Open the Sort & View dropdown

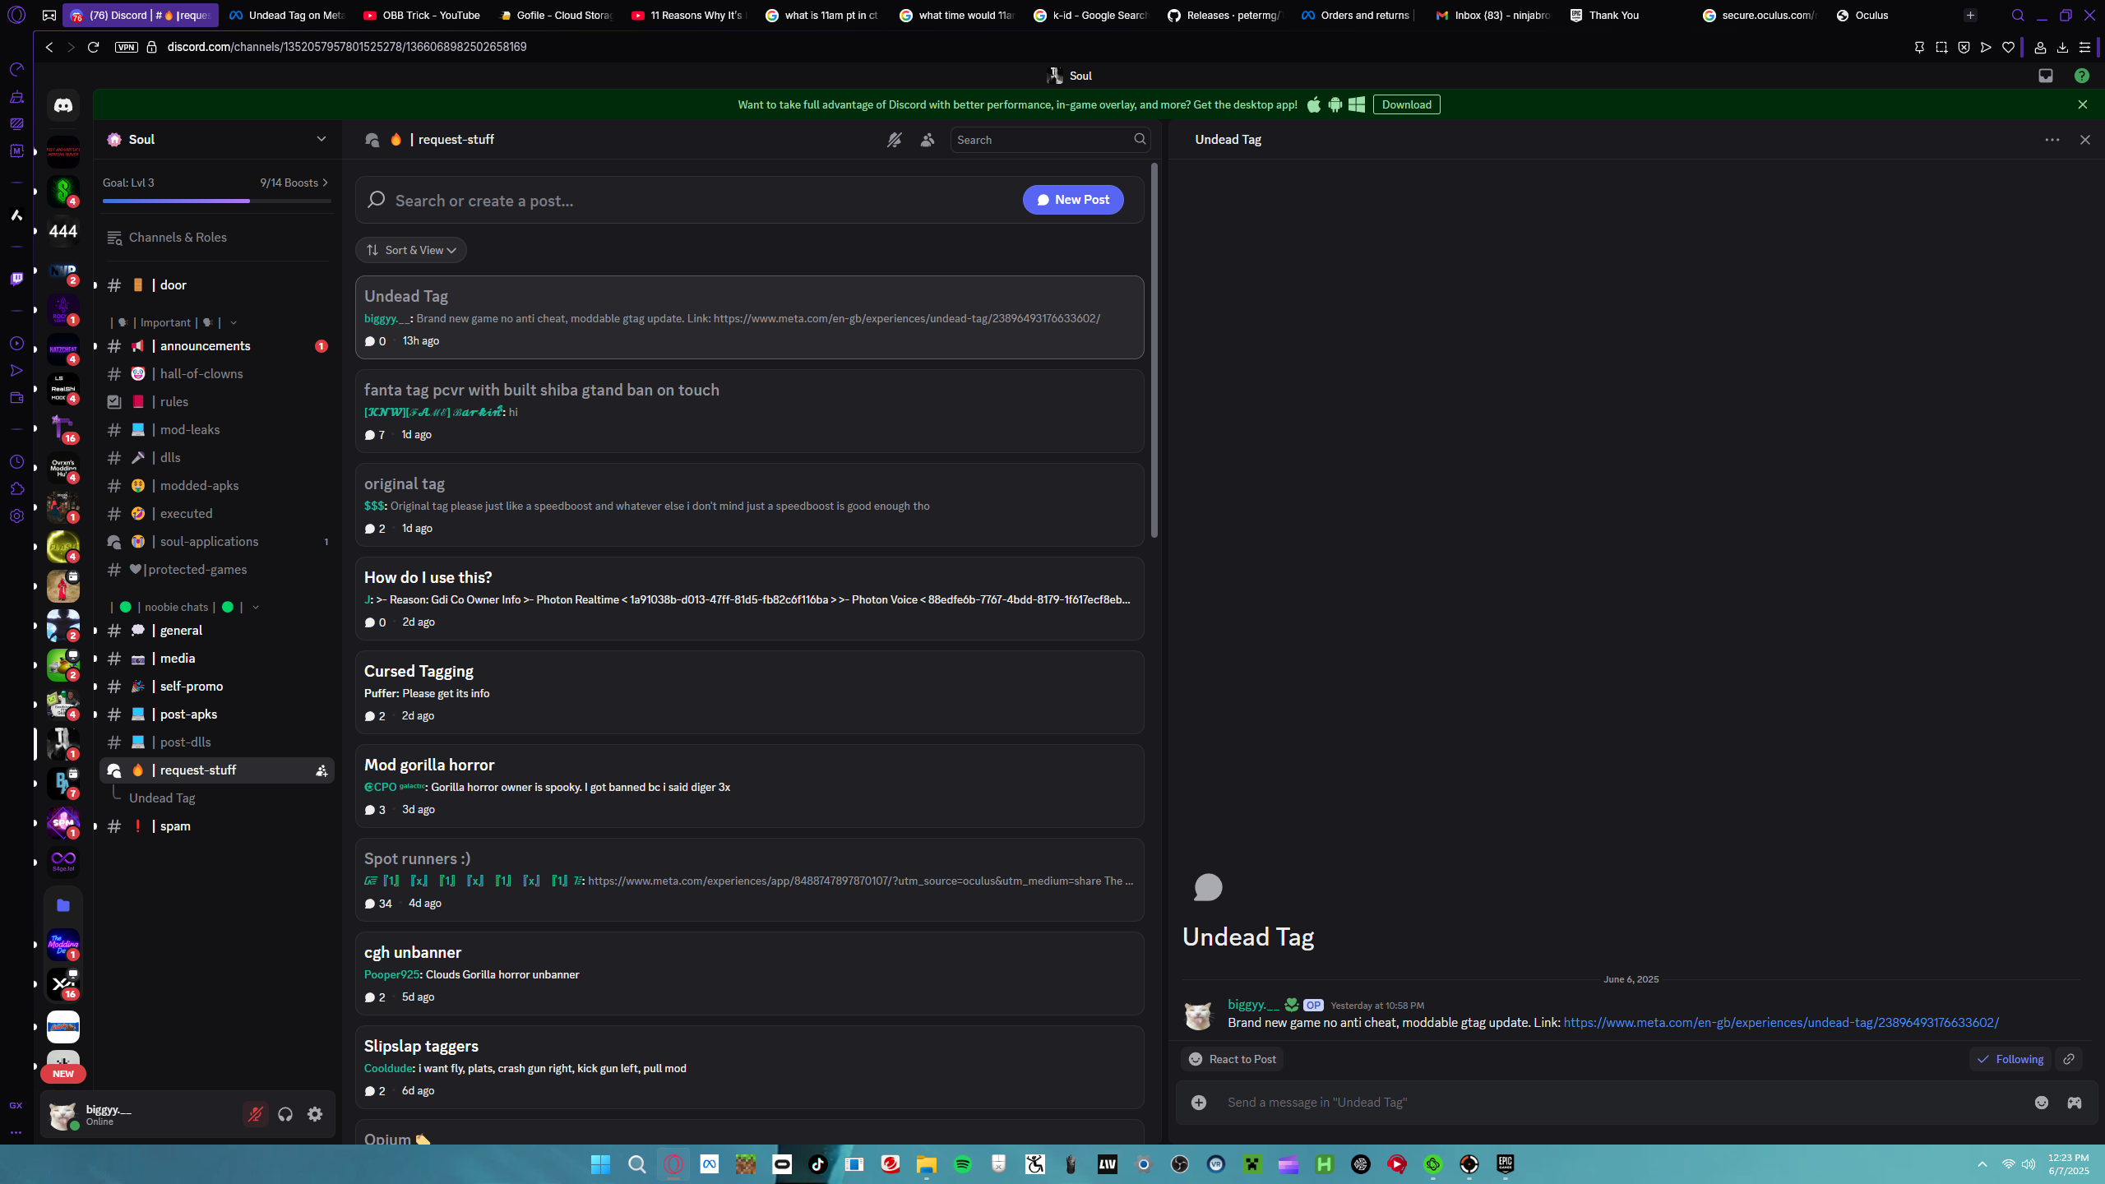point(411,250)
